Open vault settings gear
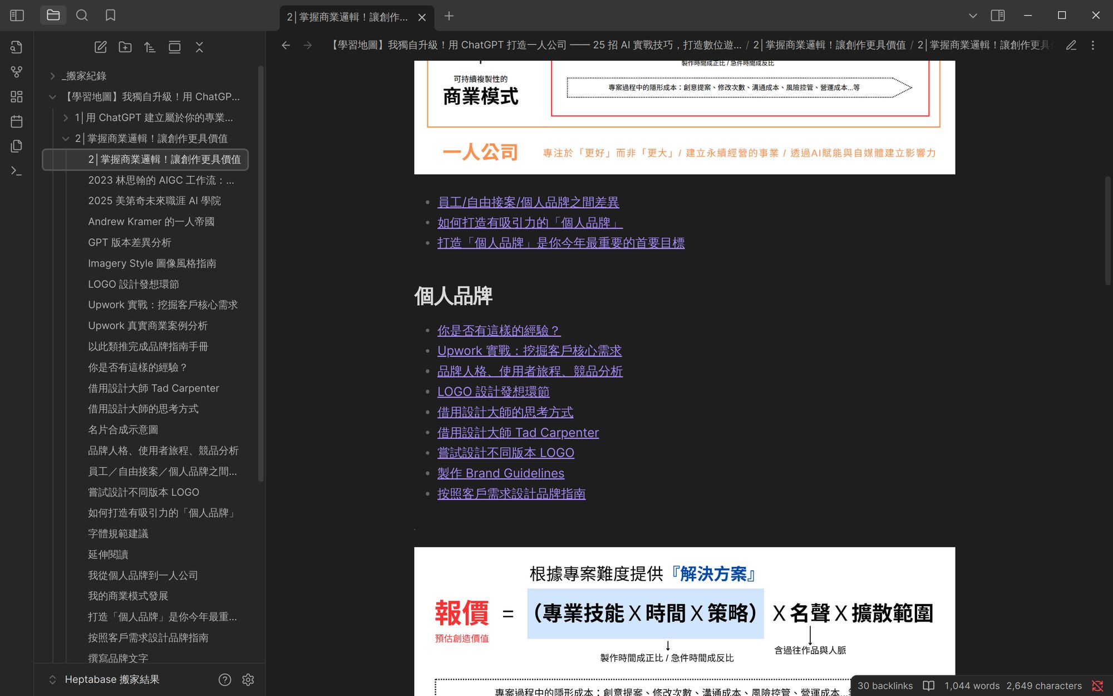 click(x=248, y=680)
